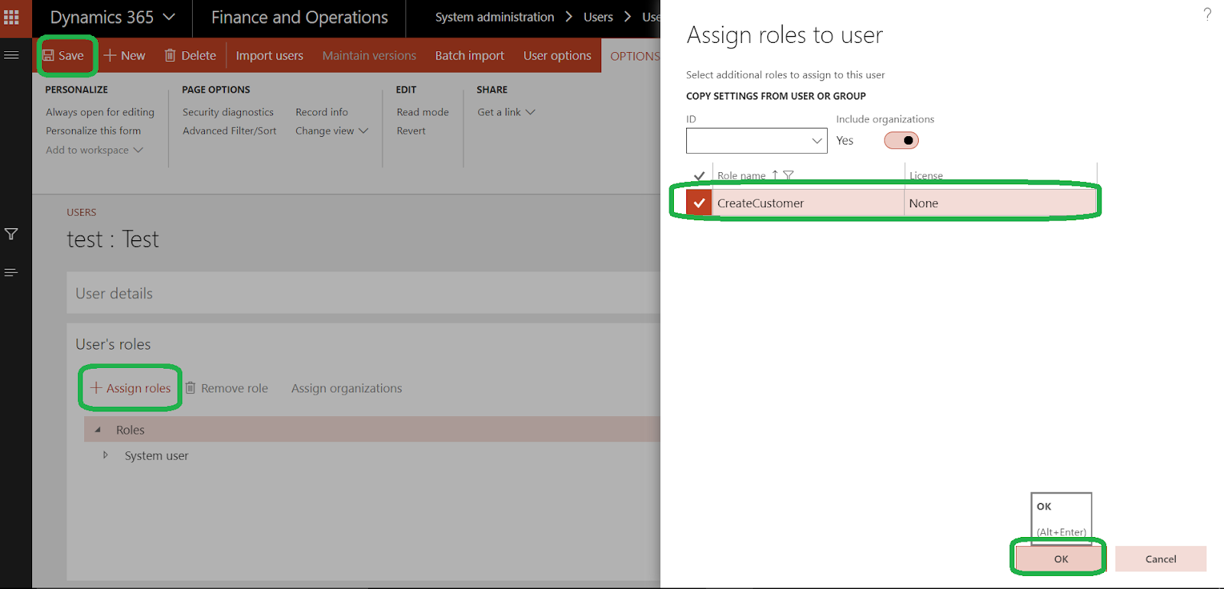This screenshot has height=589, width=1224.
Task: Click the Delete trash can icon
Action: (x=171, y=56)
